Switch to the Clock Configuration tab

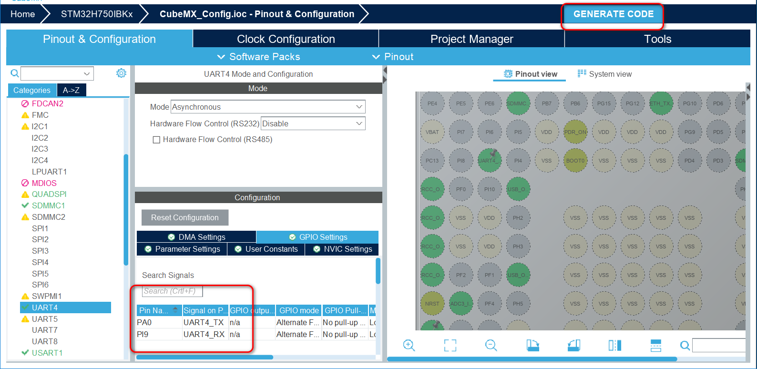(286, 39)
